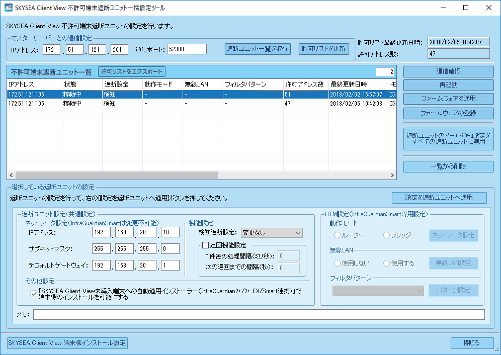Click master server IP fourth octet field 201
The height and width of the screenshot is (355, 501).
point(120,49)
